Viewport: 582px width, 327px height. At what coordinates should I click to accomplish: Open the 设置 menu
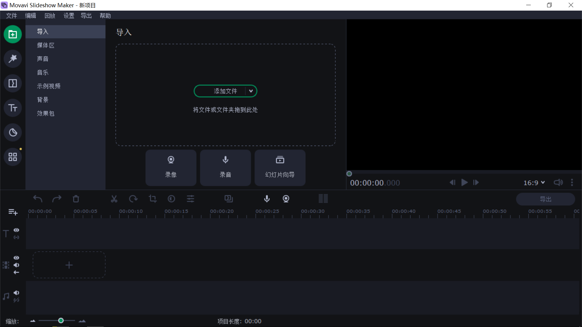(69, 16)
